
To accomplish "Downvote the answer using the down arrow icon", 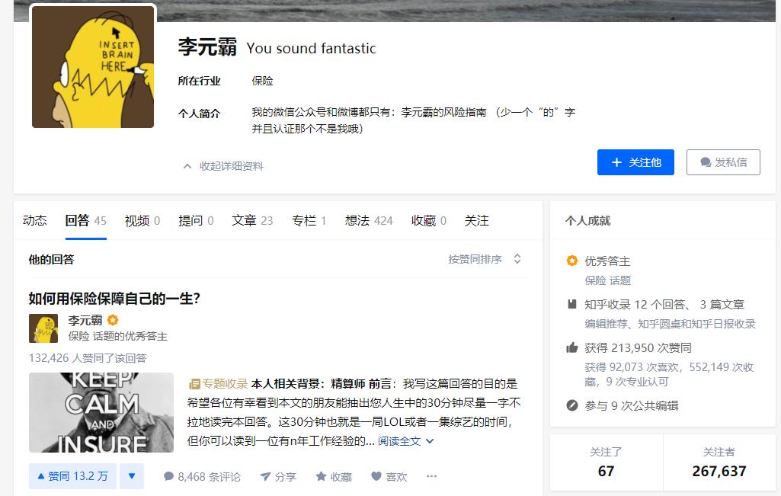I will pos(132,475).
